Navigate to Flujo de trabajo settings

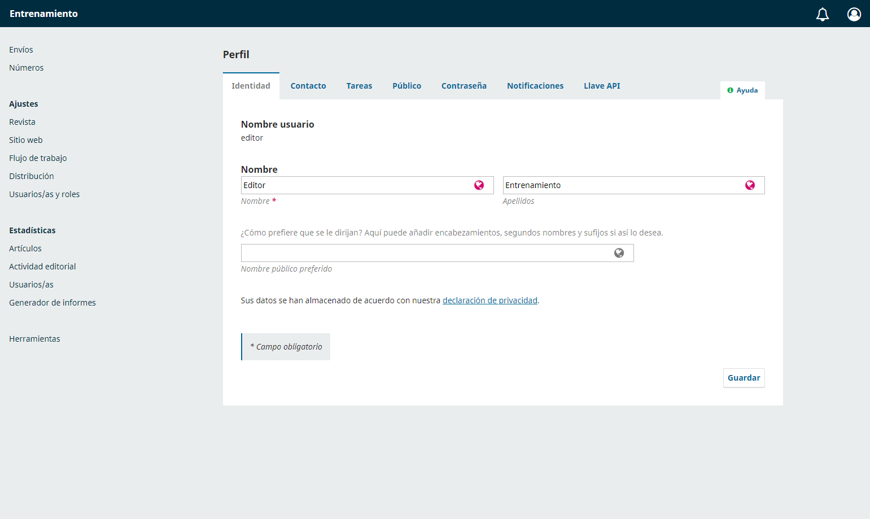[x=38, y=158]
